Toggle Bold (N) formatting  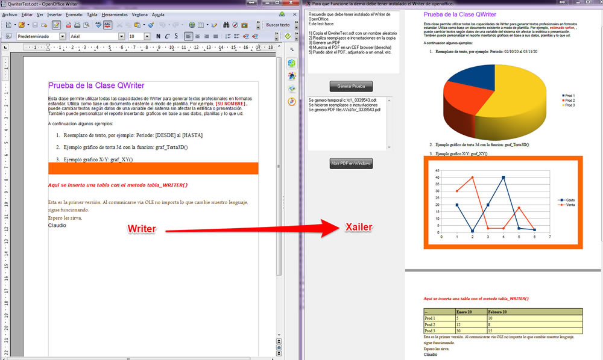click(x=158, y=36)
